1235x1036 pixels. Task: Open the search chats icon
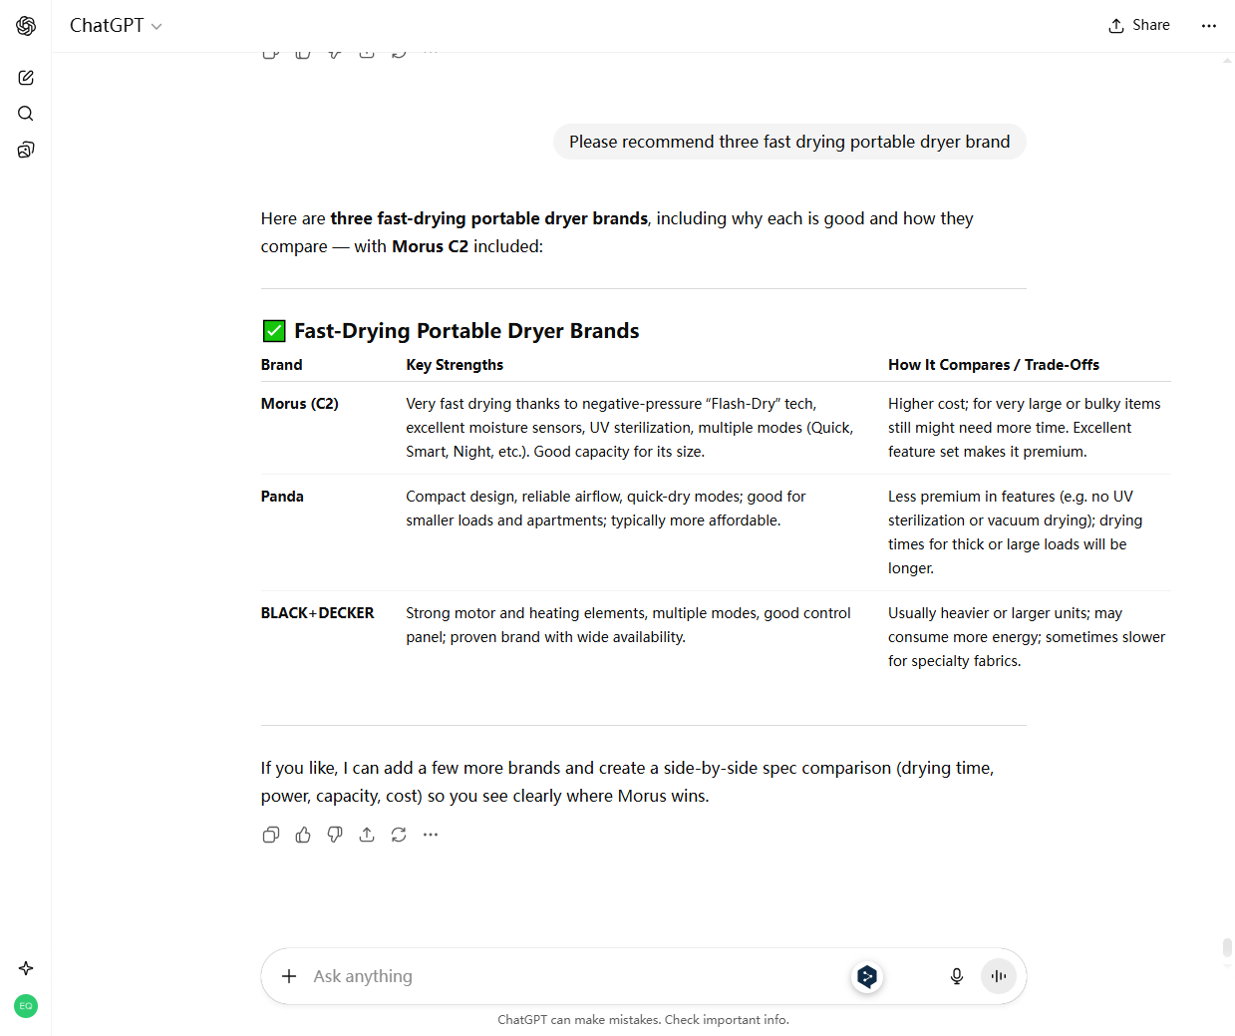(x=26, y=114)
